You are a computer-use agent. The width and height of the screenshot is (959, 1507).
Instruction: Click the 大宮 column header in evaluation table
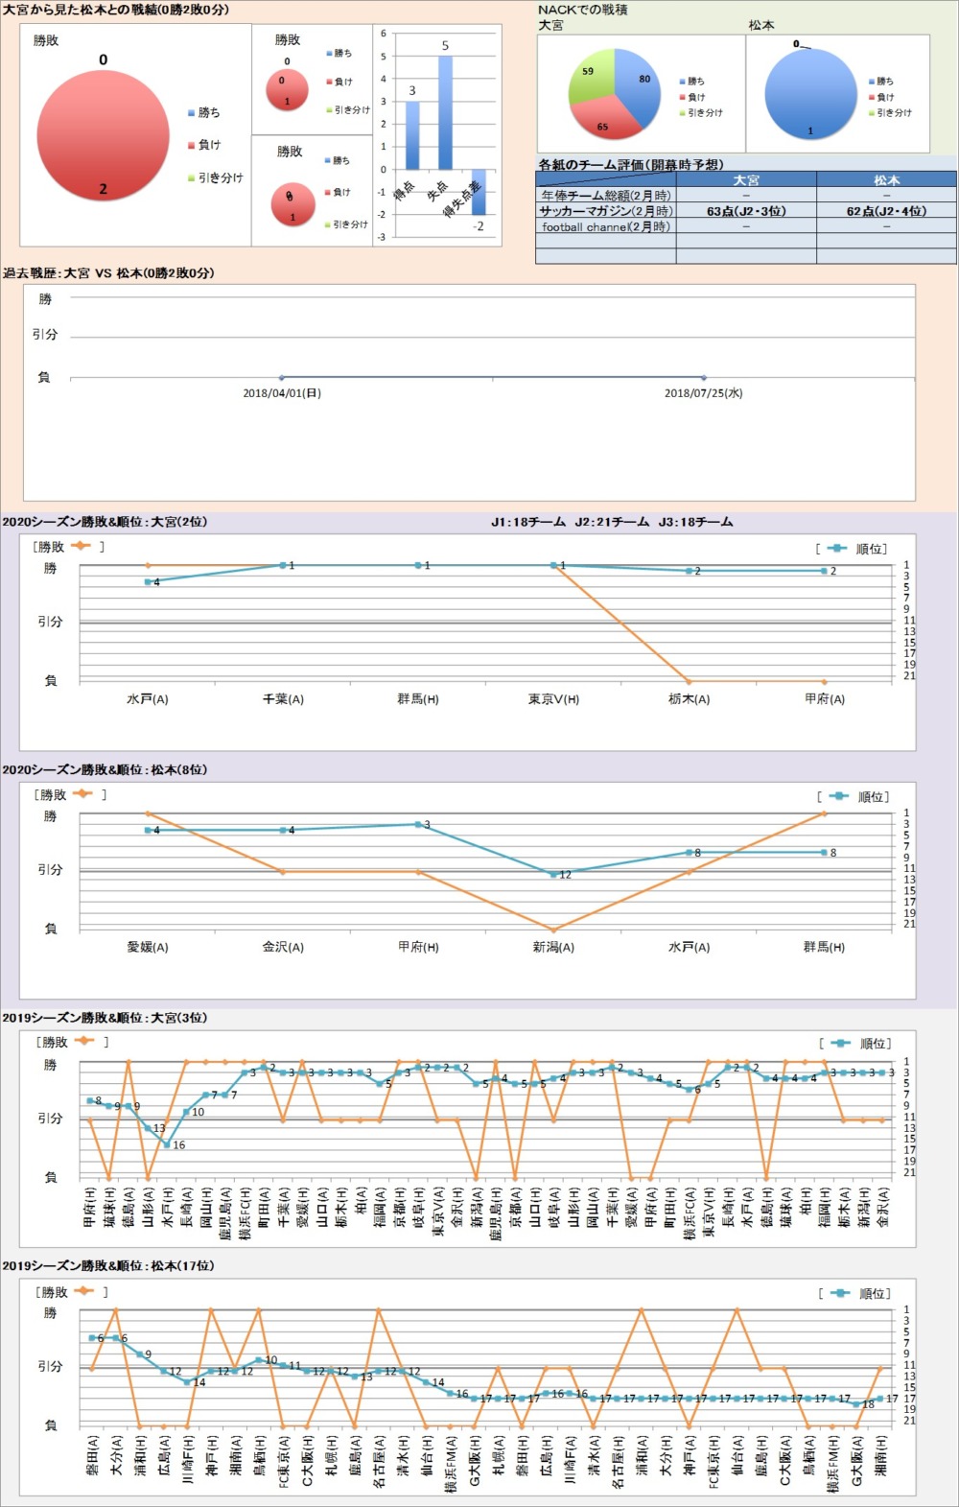click(746, 179)
